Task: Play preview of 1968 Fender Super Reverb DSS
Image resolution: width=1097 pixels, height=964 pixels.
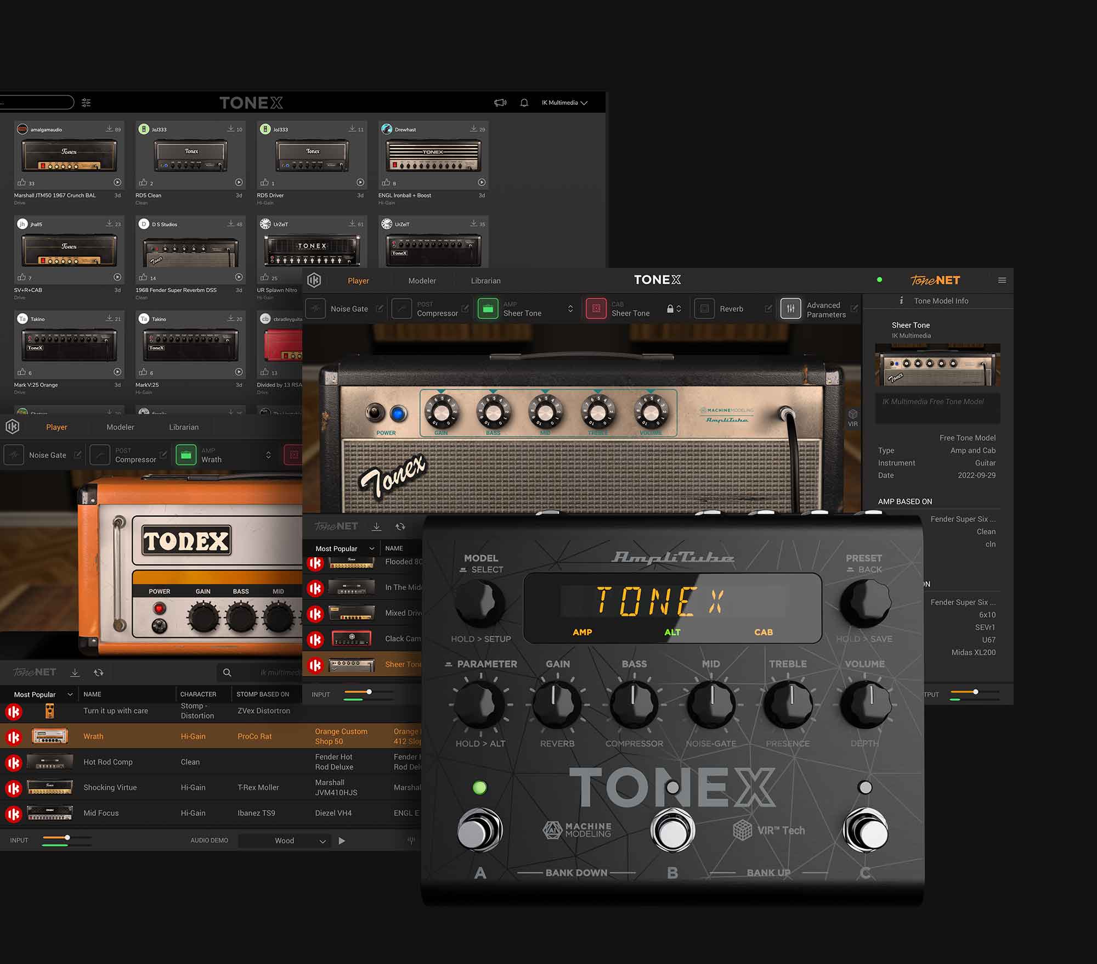Action: [239, 277]
